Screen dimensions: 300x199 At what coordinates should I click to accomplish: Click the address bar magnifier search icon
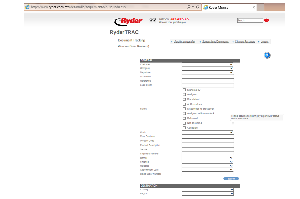pyautogui.click(x=189, y=7)
